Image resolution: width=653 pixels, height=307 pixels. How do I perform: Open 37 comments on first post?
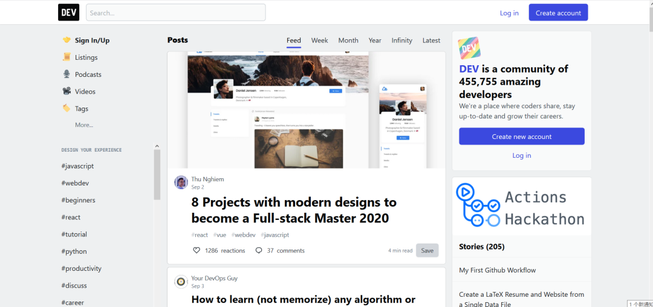click(280, 250)
